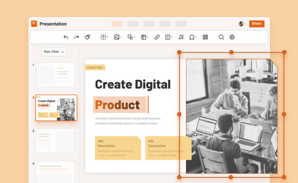The height and width of the screenshot is (183, 298).
Task: Expand the table tool dropdown arrow
Action: click(148, 37)
